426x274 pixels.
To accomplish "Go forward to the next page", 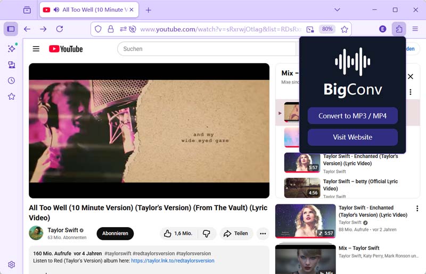I will click(43, 29).
